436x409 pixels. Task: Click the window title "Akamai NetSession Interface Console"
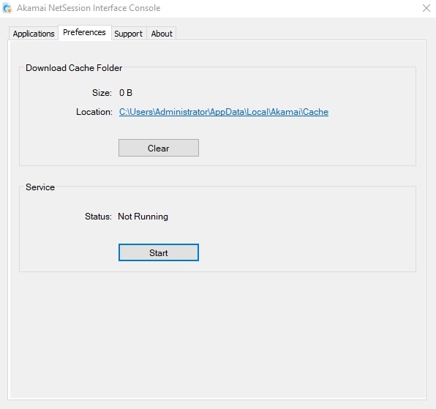(x=89, y=8)
